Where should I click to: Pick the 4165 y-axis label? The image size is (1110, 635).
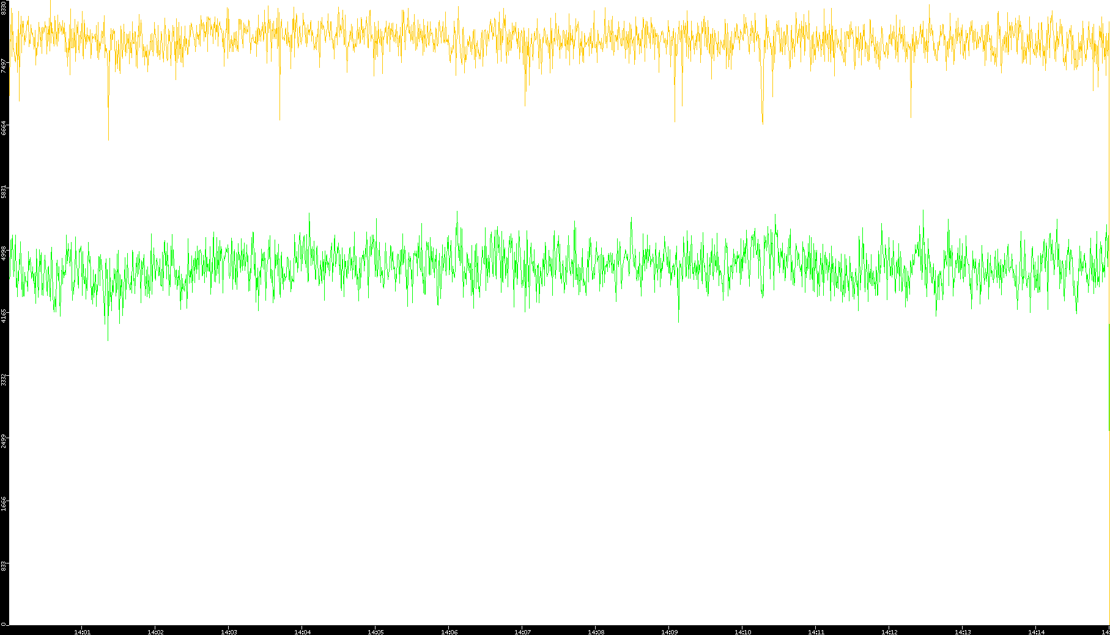pos(4,317)
